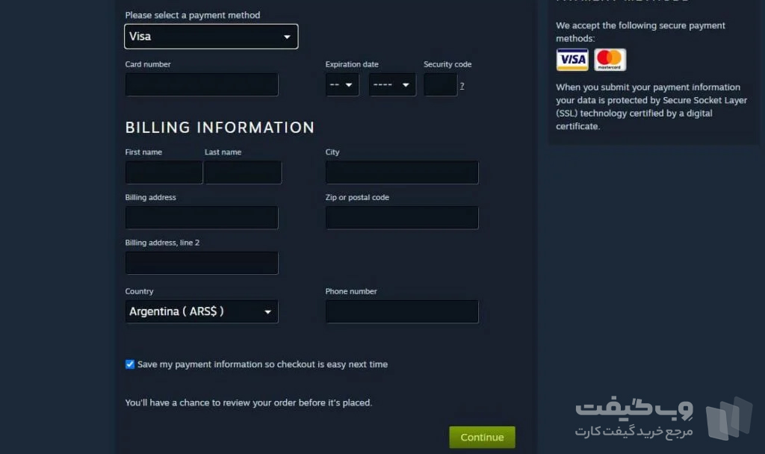Open the Country dropdown showing Argentina
Image resolution: width=765 pixels, height=454 pixels.
tap(202, 311)
